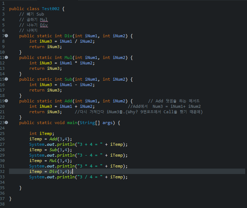Click 'iNum1 * iNum2' expression

[x=76, y=63]
